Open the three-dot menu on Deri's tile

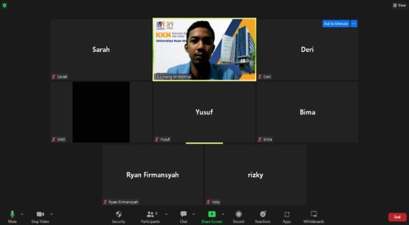coord(354,24)
